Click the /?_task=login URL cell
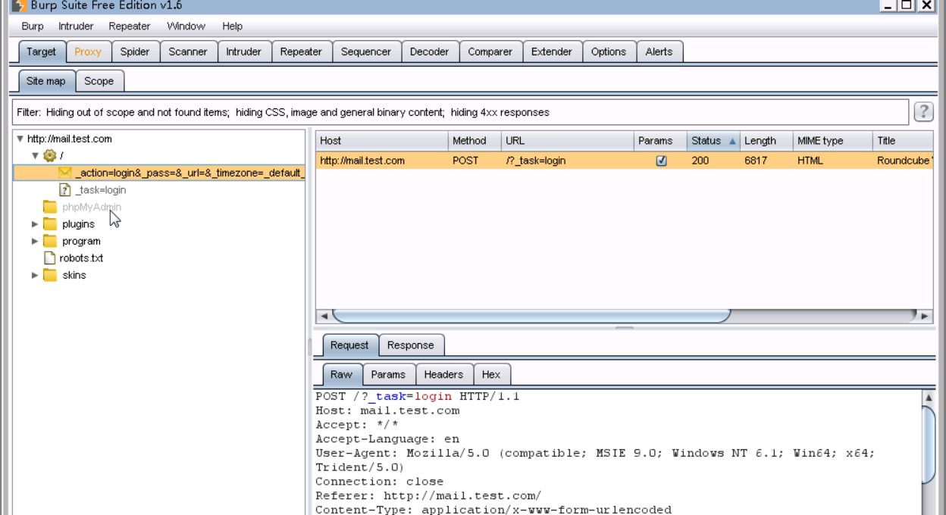The image size is (946, 515). pyautogui.click(x=568, y=161)
